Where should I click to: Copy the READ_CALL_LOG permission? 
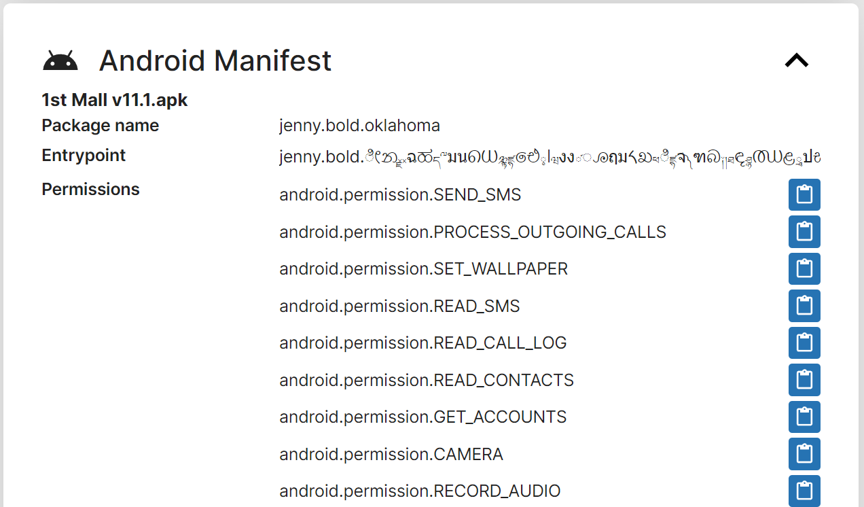coord(804,343)
